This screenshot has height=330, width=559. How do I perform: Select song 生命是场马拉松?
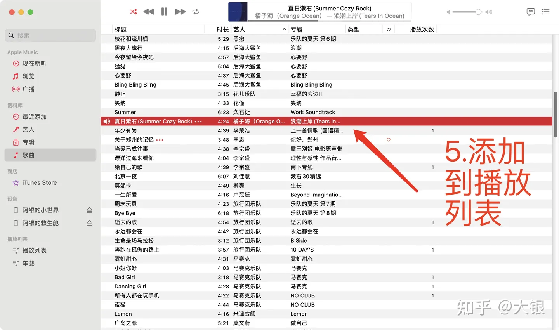[x=134, y=241]
